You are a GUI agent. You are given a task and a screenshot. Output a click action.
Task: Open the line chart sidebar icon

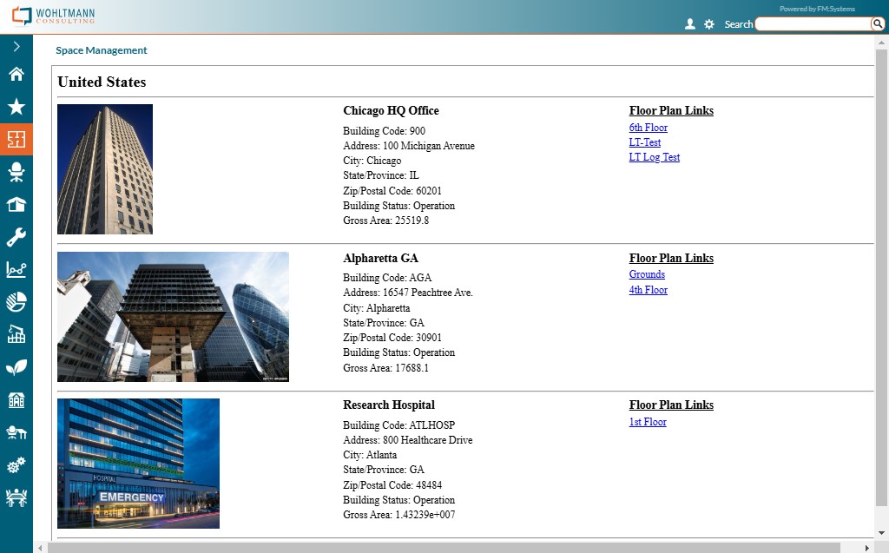16,270
